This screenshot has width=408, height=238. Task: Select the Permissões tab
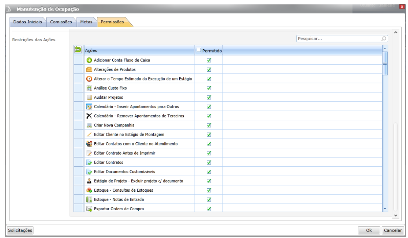(112, 22)
